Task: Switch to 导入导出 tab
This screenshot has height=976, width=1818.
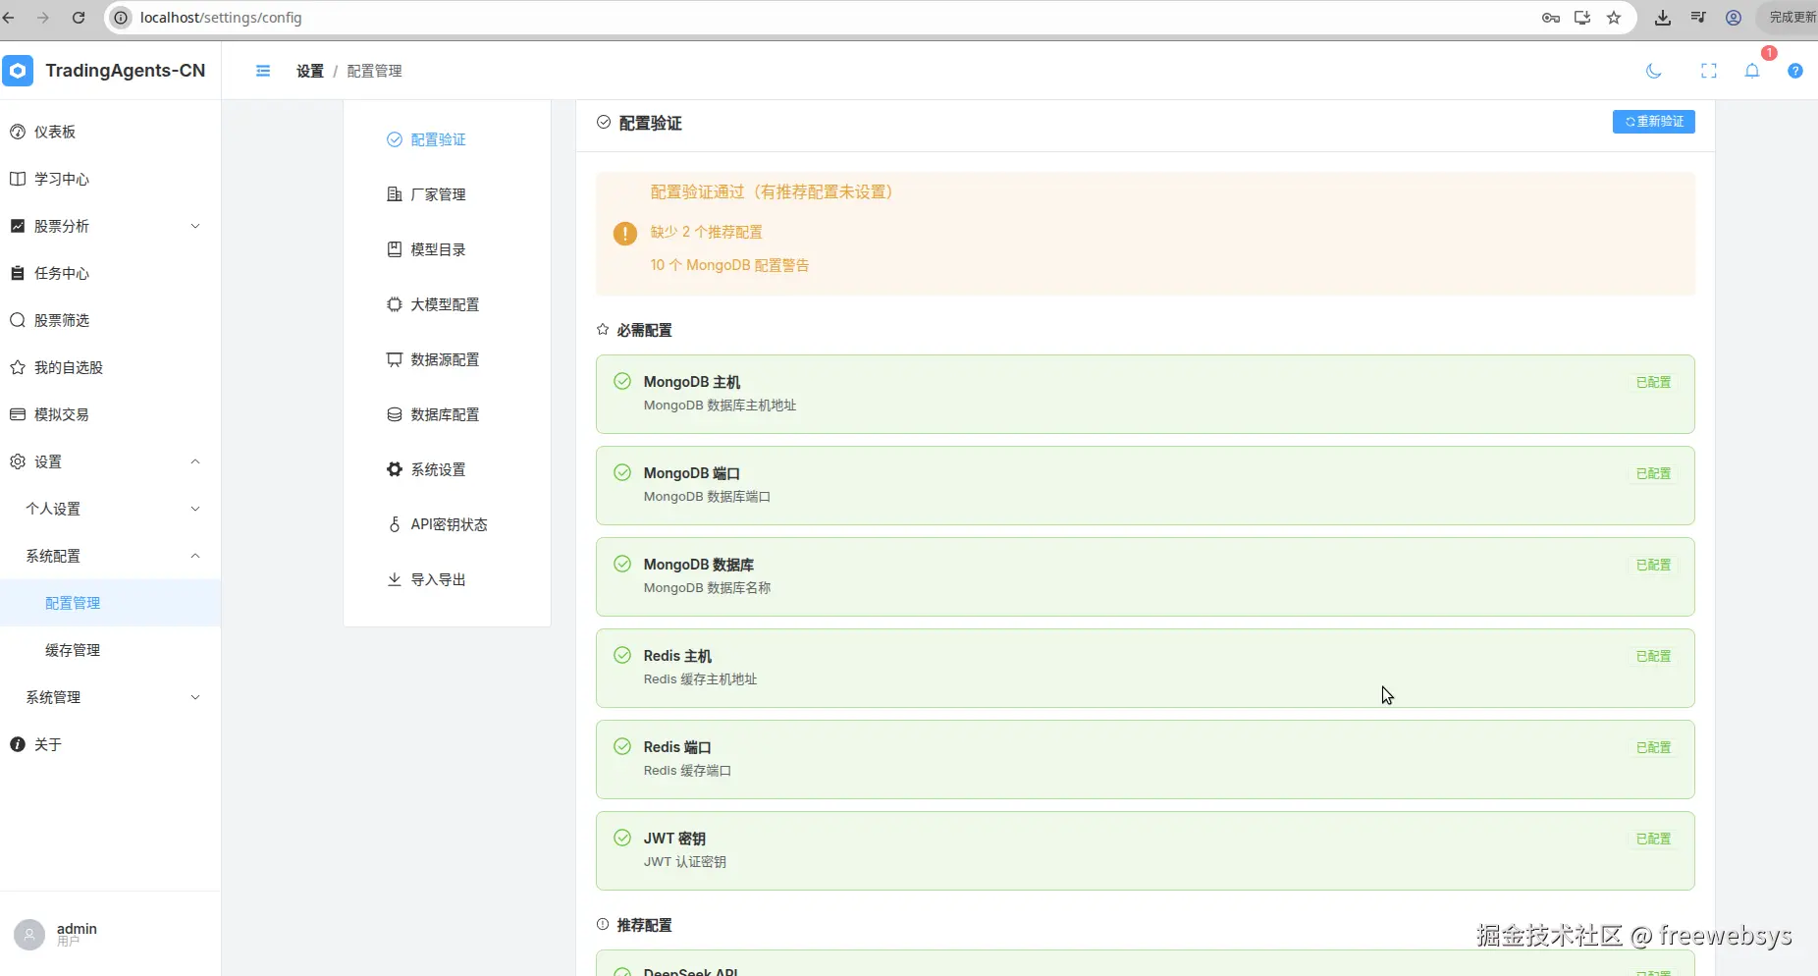Action: coord(447,579)
